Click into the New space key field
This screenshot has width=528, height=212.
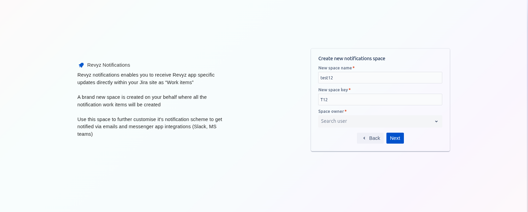380,100
